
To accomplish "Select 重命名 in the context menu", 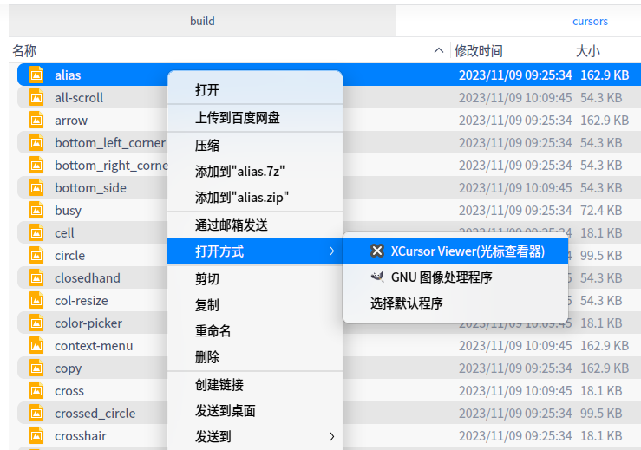I will tap(213, 331).
